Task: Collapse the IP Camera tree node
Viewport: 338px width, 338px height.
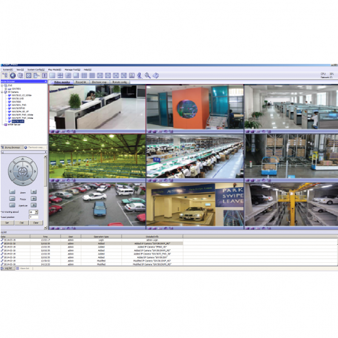Action: click(3, 92)
